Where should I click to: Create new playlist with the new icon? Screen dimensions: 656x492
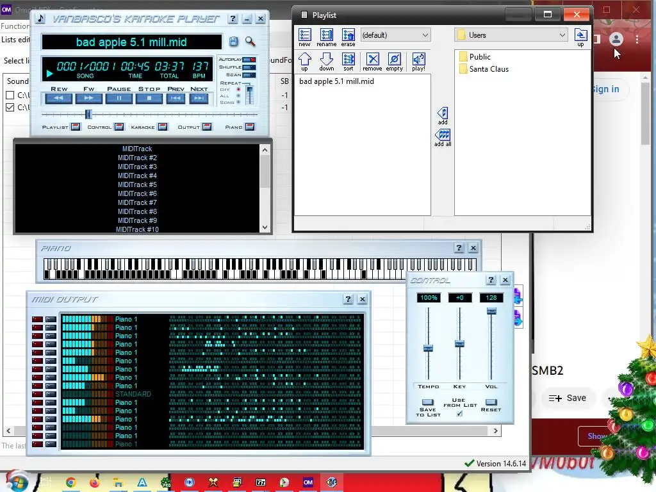304,37
